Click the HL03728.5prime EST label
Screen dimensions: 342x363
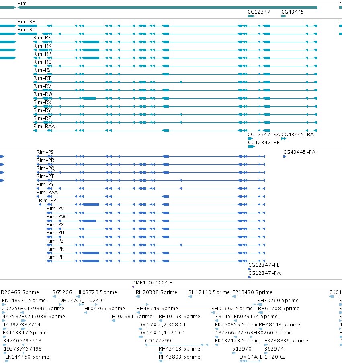tap(96, 292)
